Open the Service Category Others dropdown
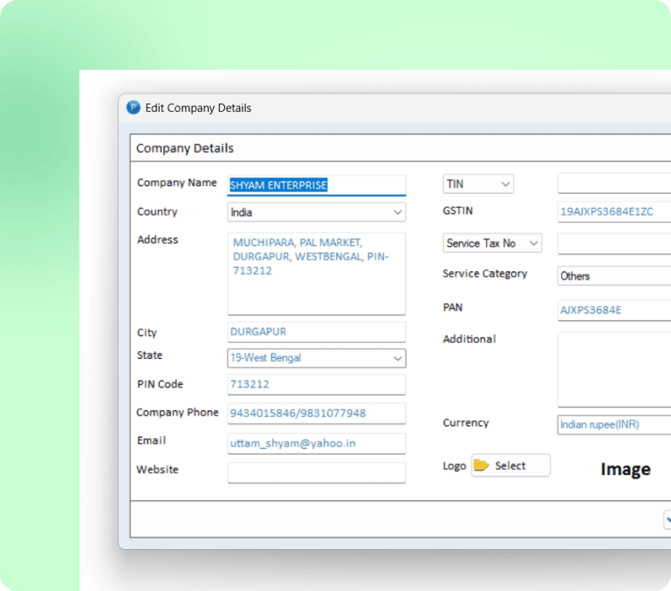 click(614, 276)
